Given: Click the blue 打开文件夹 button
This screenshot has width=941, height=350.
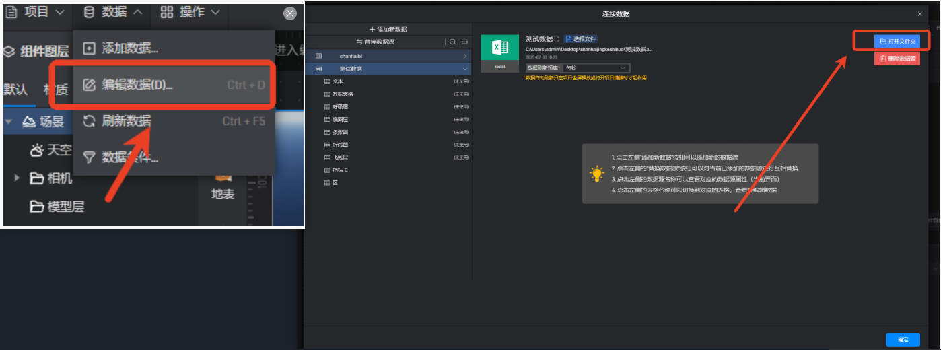Looking at the screenshot, I should coord(897,42).
